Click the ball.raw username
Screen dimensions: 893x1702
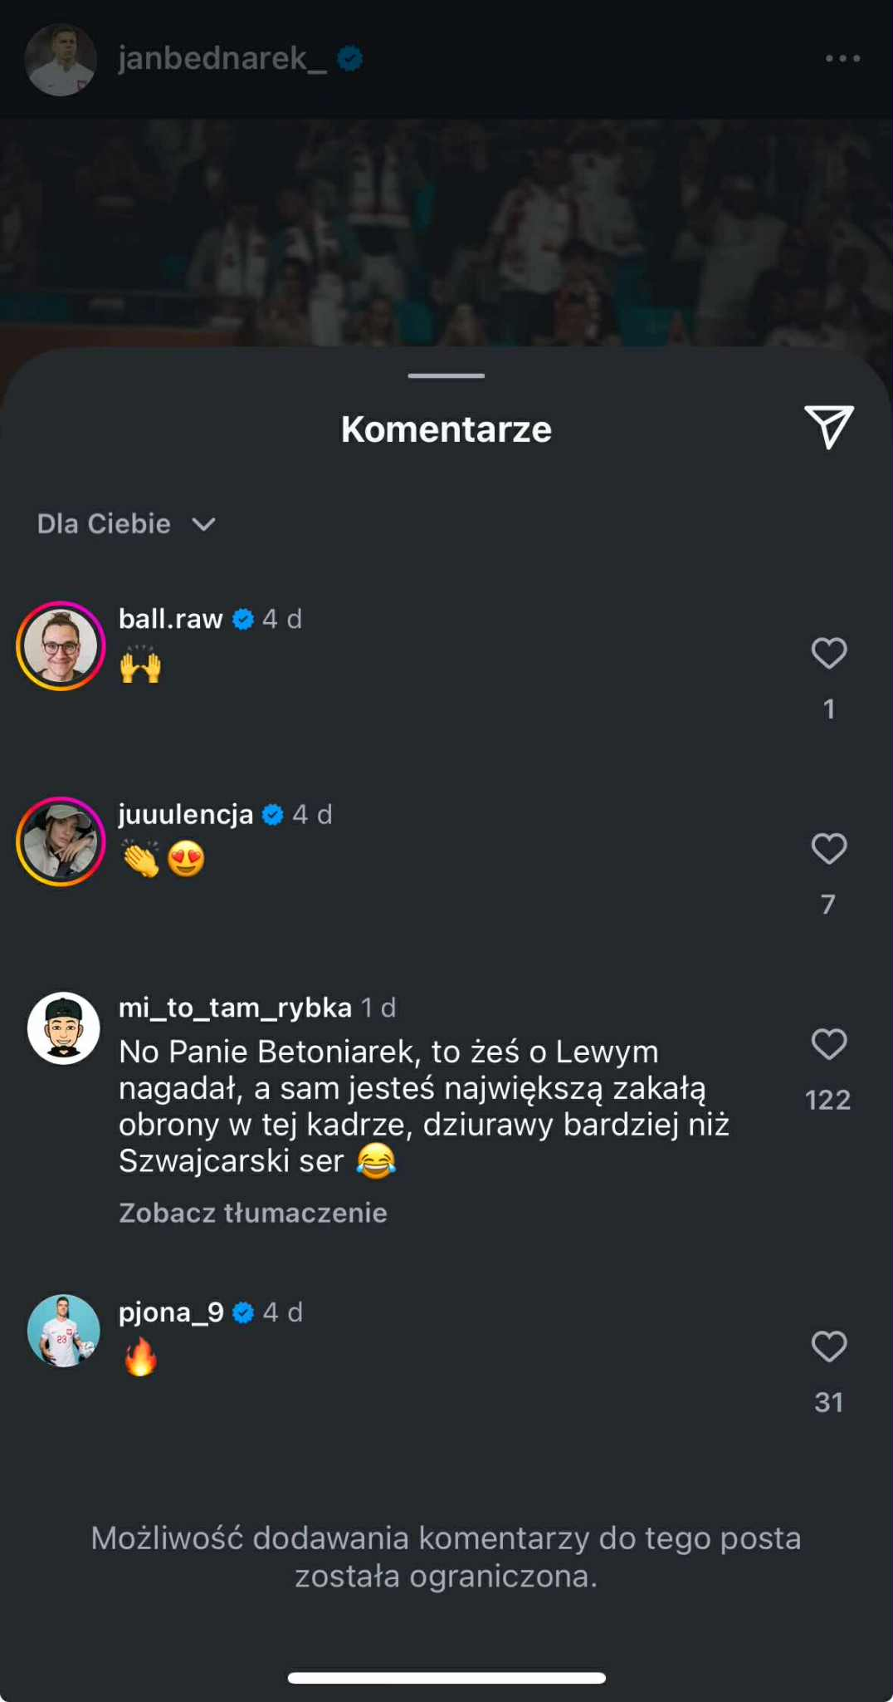171,619
